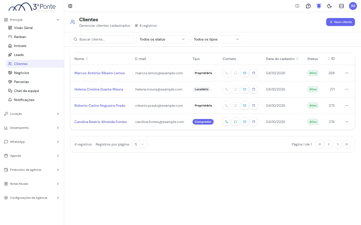Toggle dark mode moon icon
The height and width of the screenshot is (225, 361).
tap(329, 6)
